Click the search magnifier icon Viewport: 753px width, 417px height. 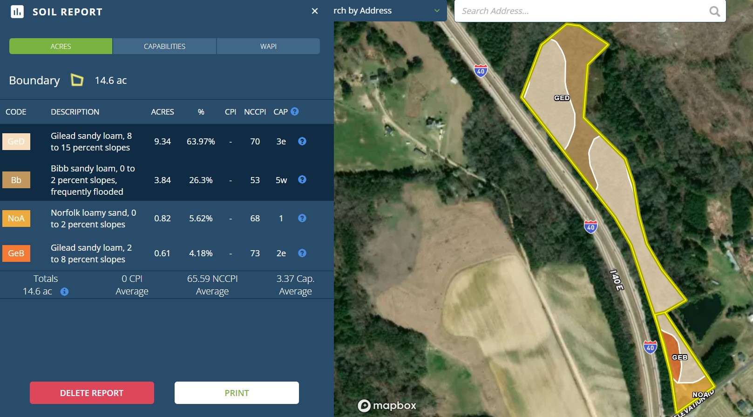(x=714, y=11)
